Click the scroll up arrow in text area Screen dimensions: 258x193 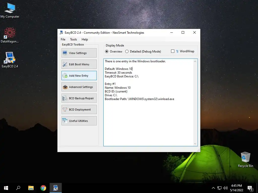click(195, 61)
